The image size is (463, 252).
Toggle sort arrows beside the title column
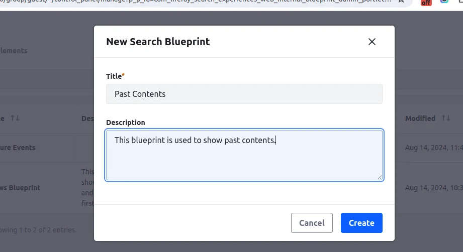[15, 118]
